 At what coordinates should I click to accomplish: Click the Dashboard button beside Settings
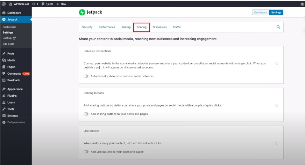click(261, 13)
